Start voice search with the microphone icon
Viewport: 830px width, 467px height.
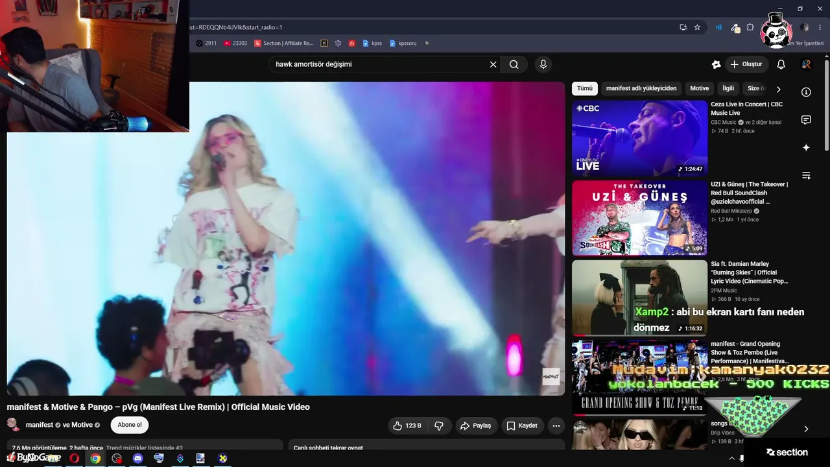click(x=543, y=64)
